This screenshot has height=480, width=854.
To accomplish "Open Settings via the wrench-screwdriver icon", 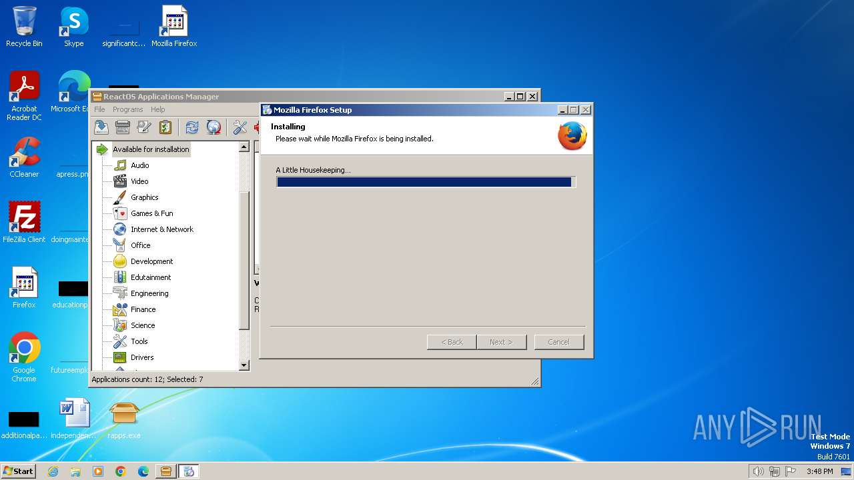I will click(x=240, y=127).
